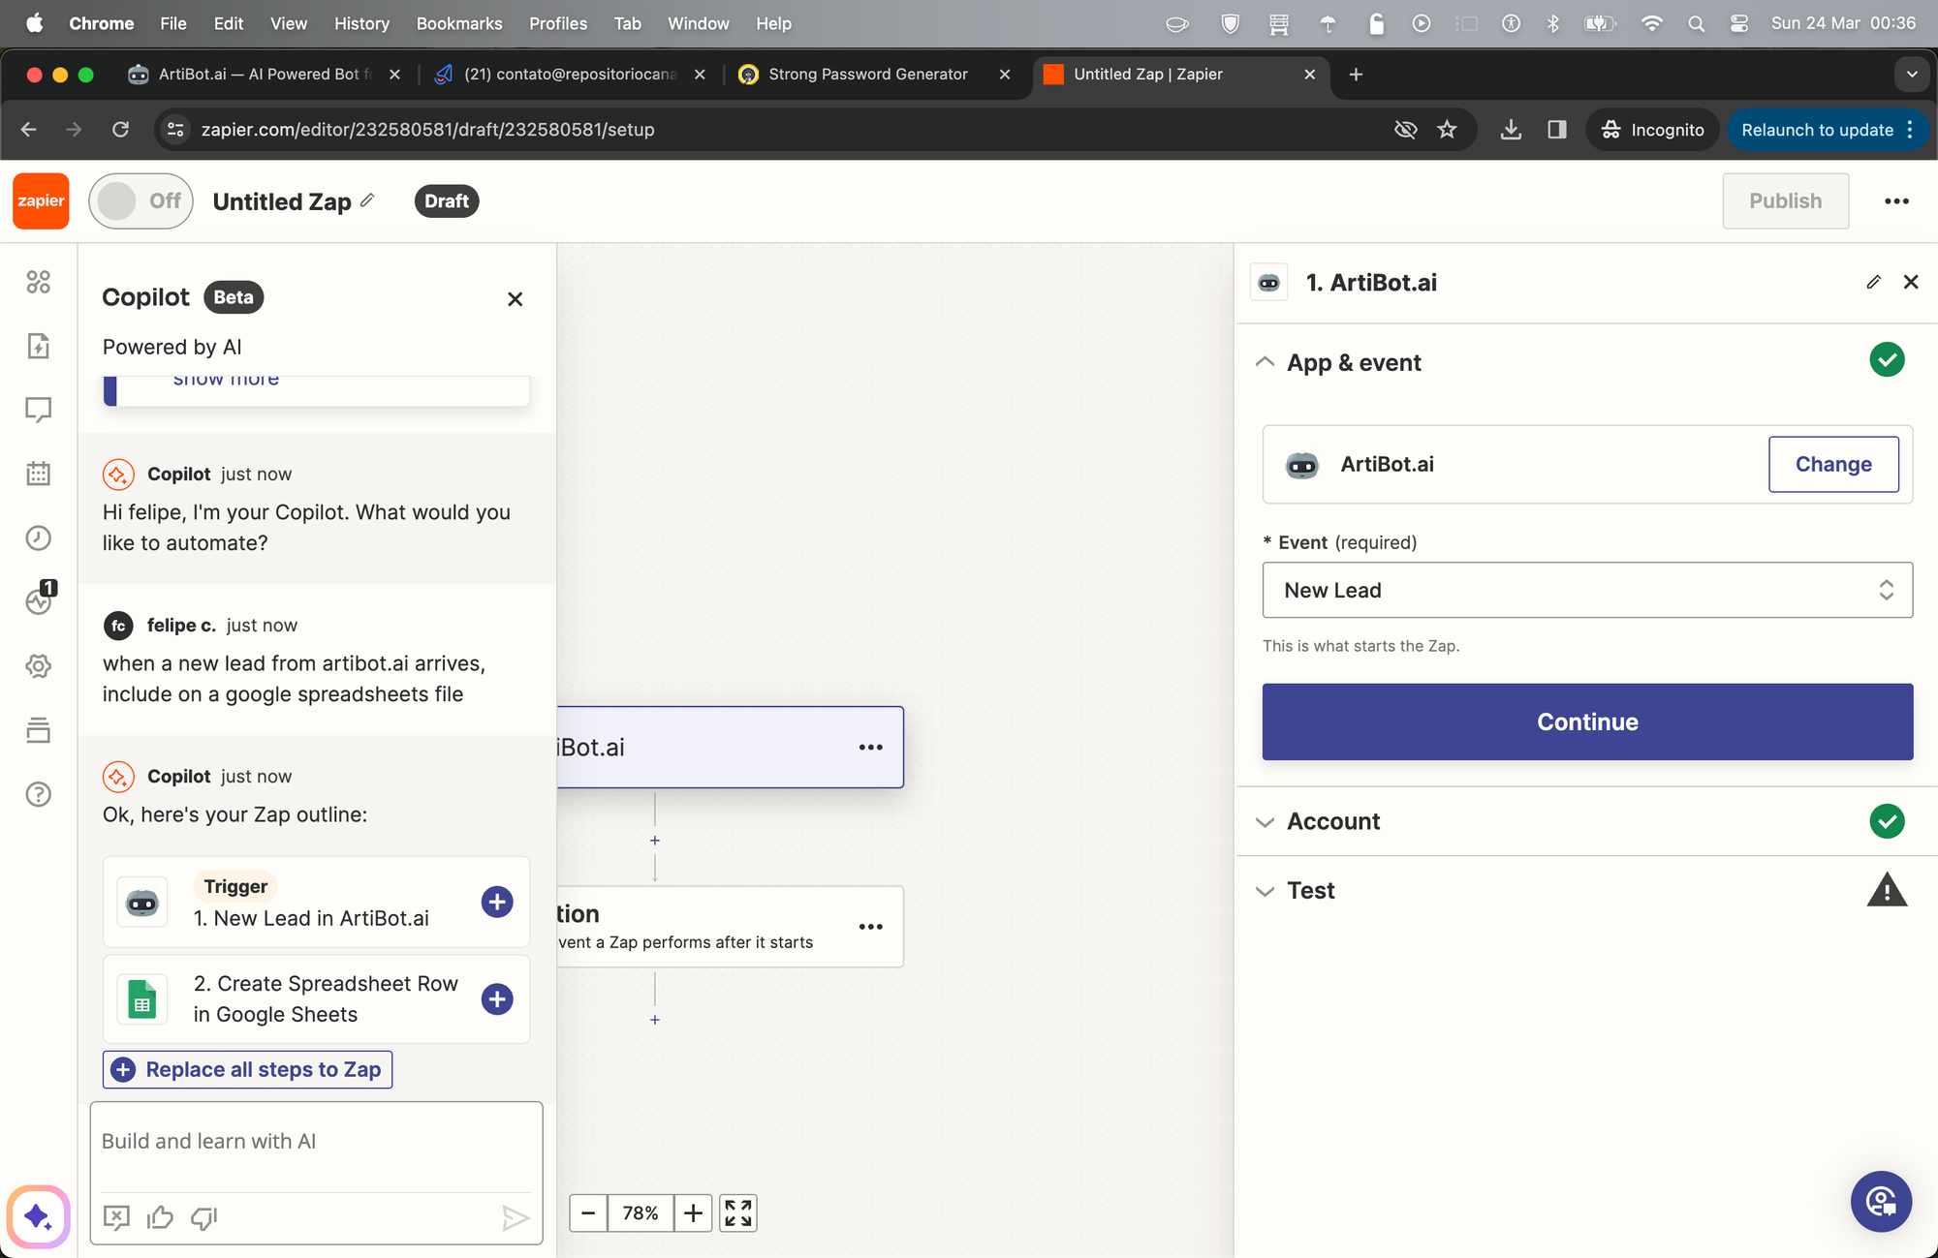Click Replace all steps to Zap button

(247, 1069)
